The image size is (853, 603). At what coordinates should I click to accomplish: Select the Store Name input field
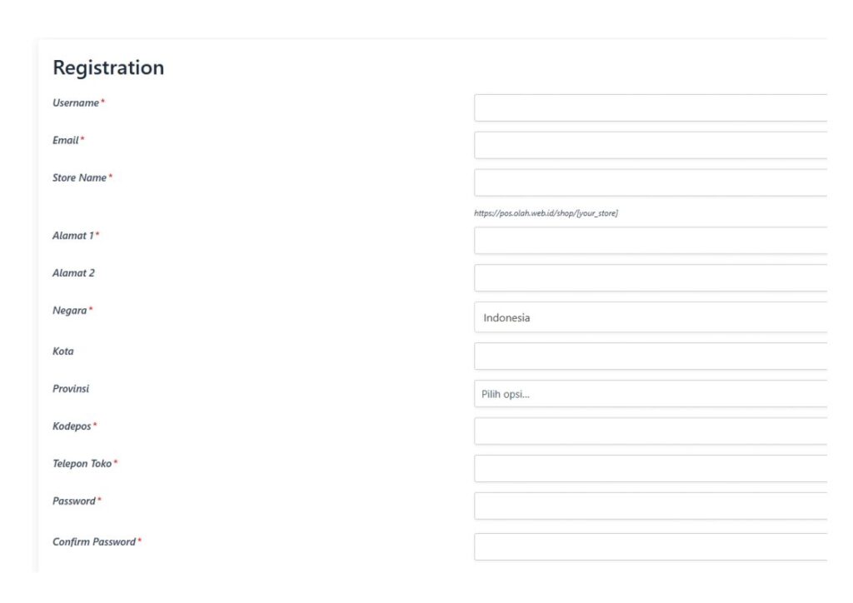[650, 182]
